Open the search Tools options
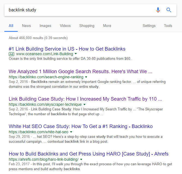The image size is (182, 174). pyautogui.click(x=168, y=26)
